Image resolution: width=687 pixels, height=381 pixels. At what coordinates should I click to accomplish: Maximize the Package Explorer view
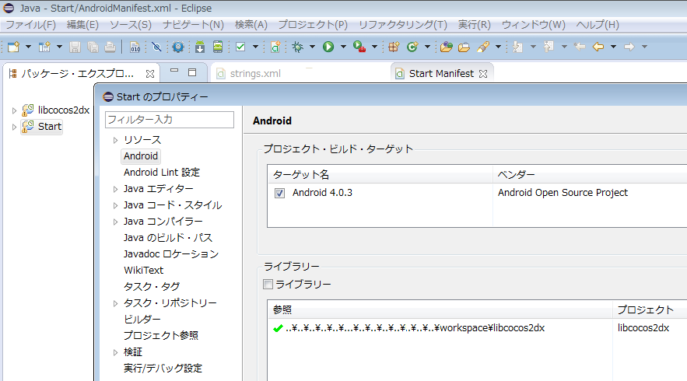coord(192,72)
